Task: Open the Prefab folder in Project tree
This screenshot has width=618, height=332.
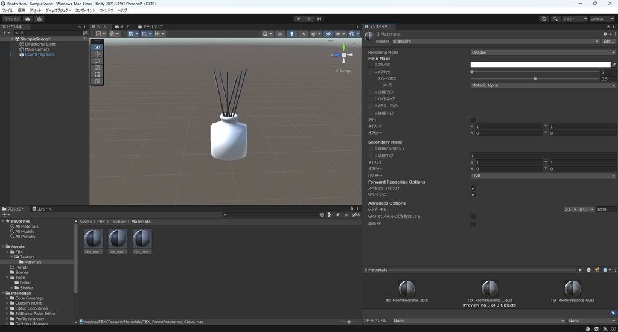Action: pyautogui.click(x=21, y=267)
